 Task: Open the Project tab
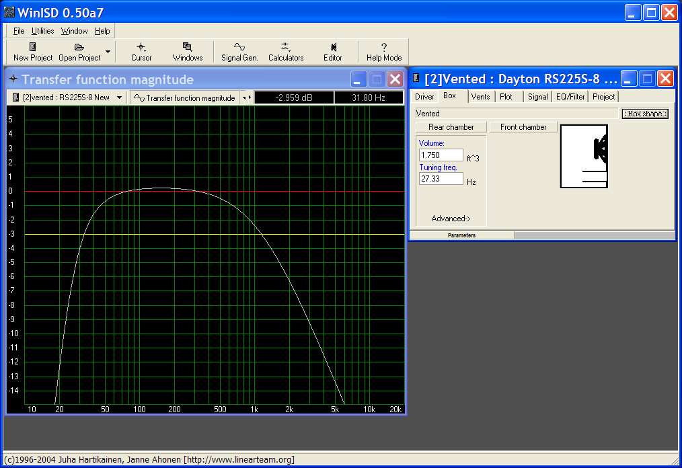tap(604, 97)
